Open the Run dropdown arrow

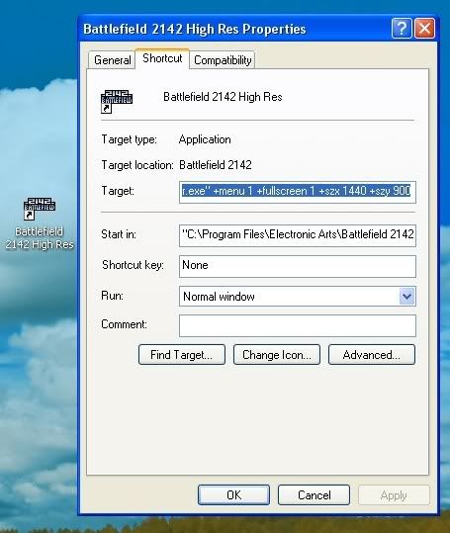coord(406,296)
